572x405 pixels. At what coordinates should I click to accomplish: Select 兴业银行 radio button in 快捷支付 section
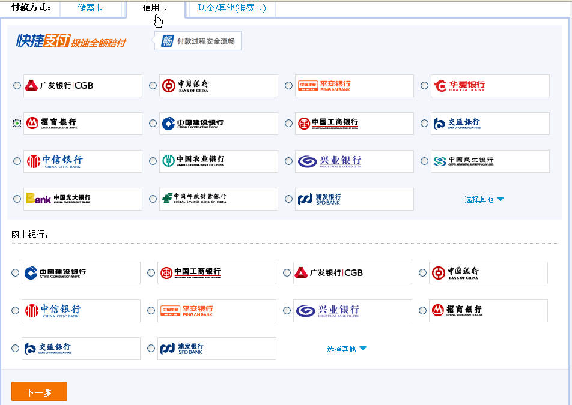point(288,161)
